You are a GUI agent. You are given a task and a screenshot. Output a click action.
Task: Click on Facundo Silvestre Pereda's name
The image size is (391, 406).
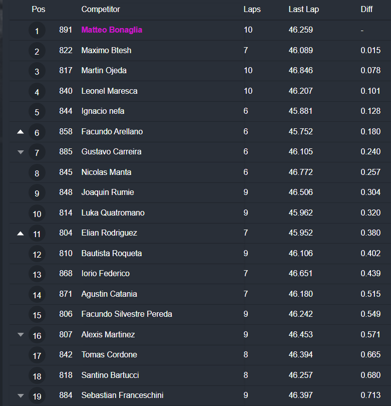point(127,314)
